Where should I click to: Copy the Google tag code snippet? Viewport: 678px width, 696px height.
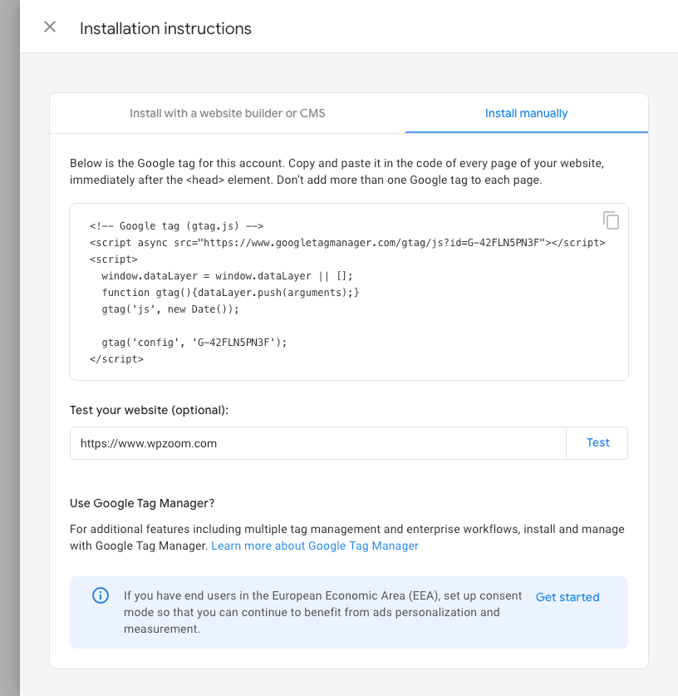pyautogui.click(x=611, y=220)
